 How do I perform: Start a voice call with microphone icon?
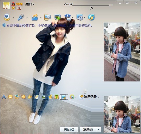pyautogui.click(x=21, y=17)
